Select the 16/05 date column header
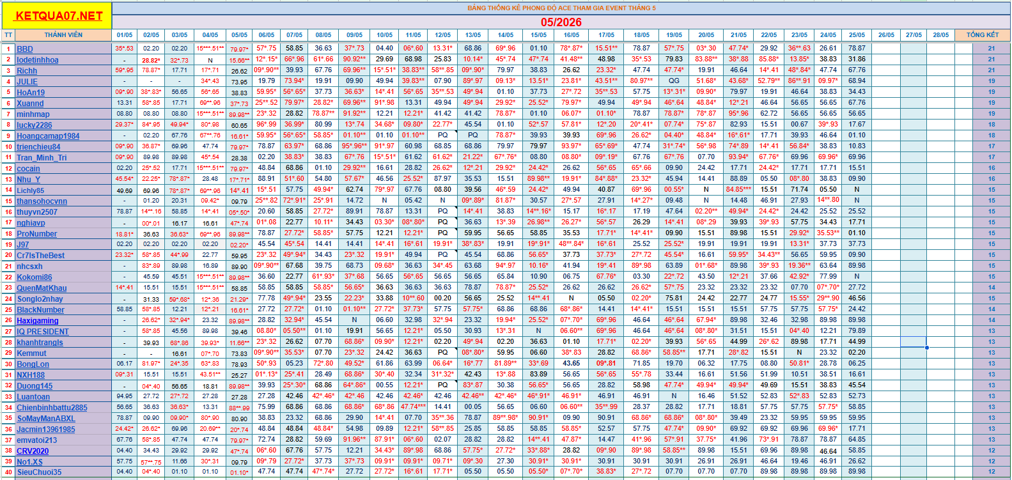Viewport: 1012px width, 480px height. coord(572,35)
